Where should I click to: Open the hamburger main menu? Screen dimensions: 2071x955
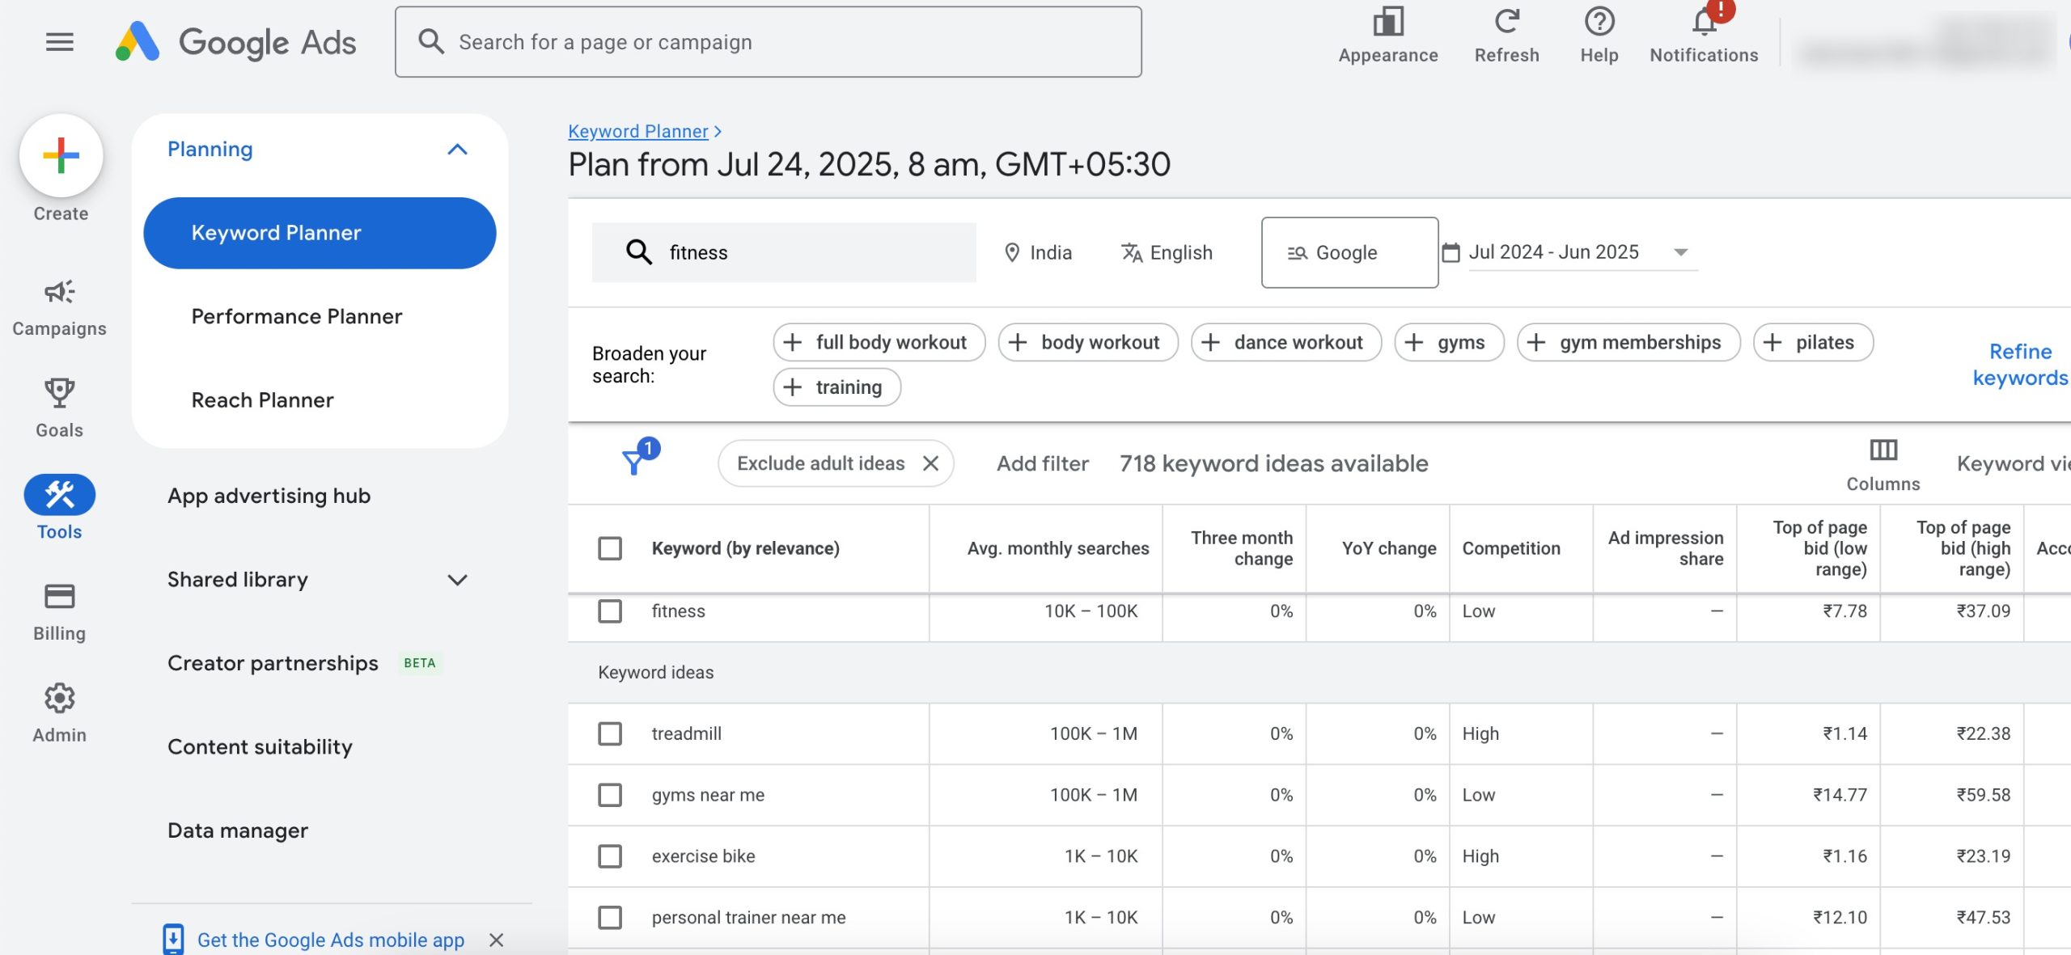(59, 41)
